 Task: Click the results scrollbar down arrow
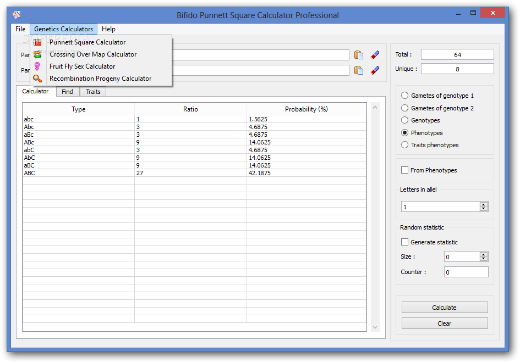(375, 327)
